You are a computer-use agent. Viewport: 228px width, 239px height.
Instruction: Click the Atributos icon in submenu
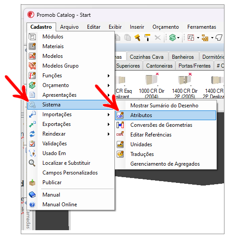(x=120, y=115)
